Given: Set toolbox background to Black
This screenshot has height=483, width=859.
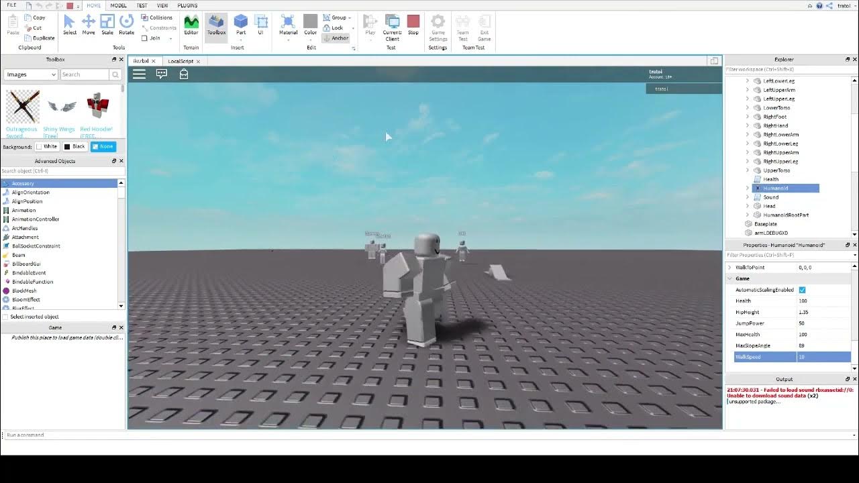Looking at the screenshot, I should pos(75,146).
